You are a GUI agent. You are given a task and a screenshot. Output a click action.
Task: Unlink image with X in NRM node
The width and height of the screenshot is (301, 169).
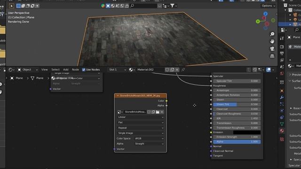[162, 112]
